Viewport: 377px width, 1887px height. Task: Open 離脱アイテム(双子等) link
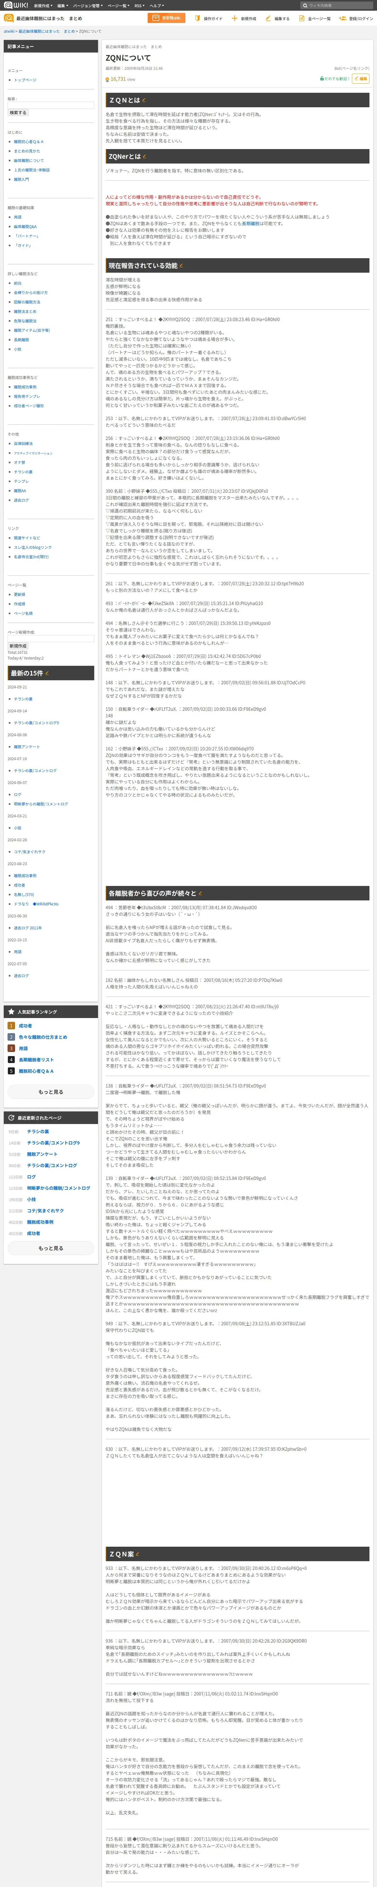31,330
